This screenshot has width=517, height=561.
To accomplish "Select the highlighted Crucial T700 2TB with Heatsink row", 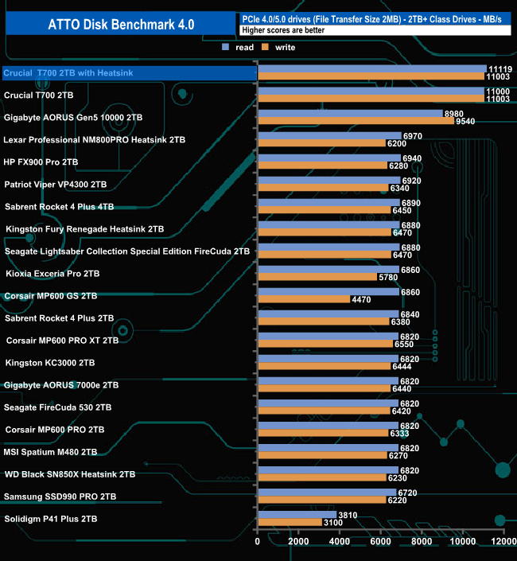I will click(130, 73).
